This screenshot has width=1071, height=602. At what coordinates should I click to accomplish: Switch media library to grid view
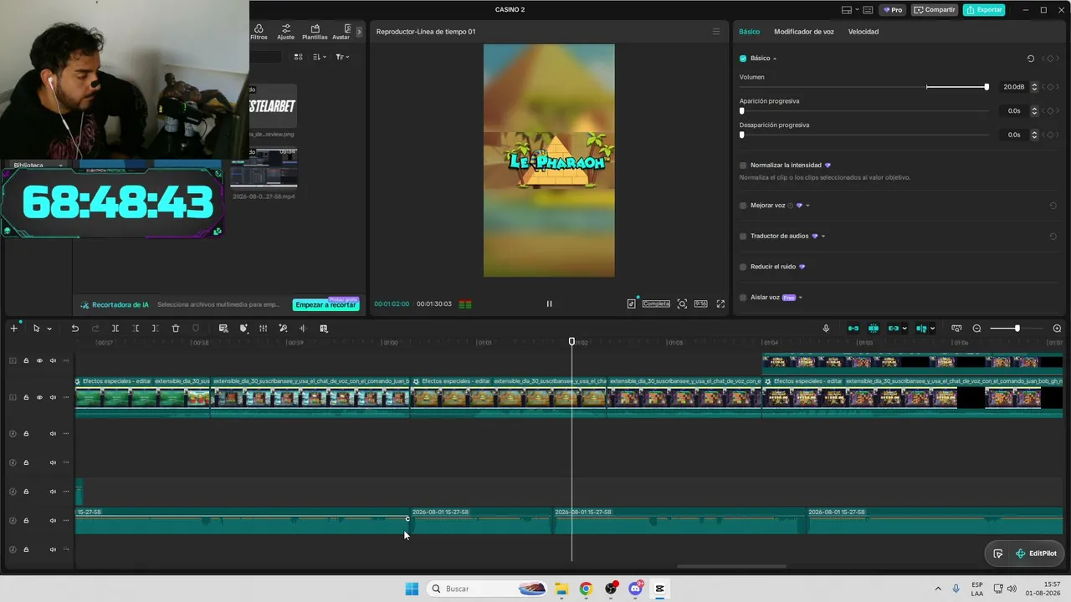tap(298, 57)
